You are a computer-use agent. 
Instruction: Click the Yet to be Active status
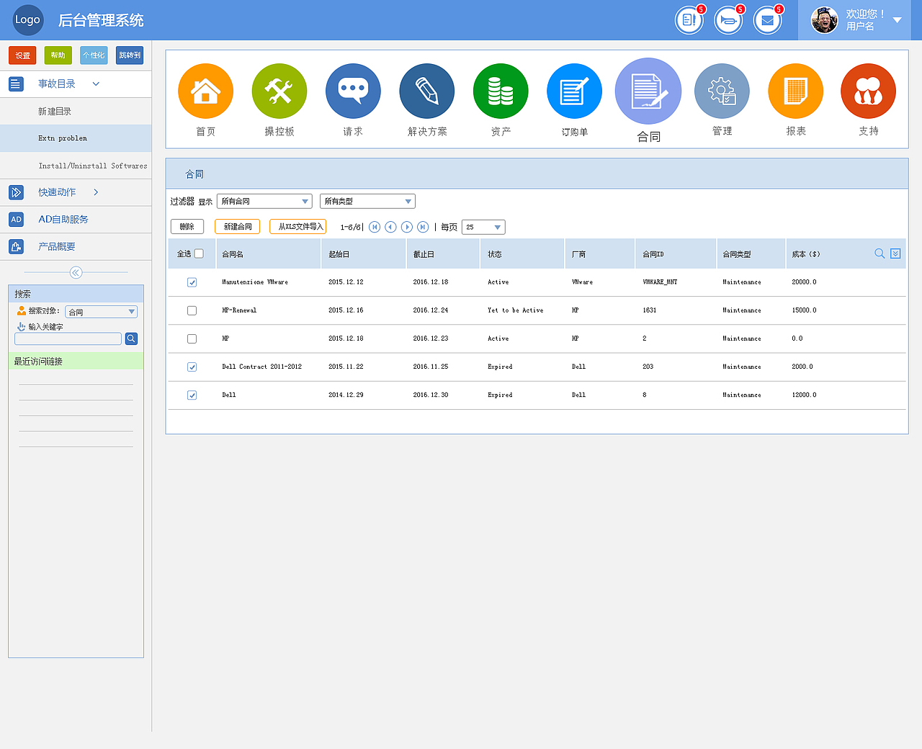pos(516,310)
